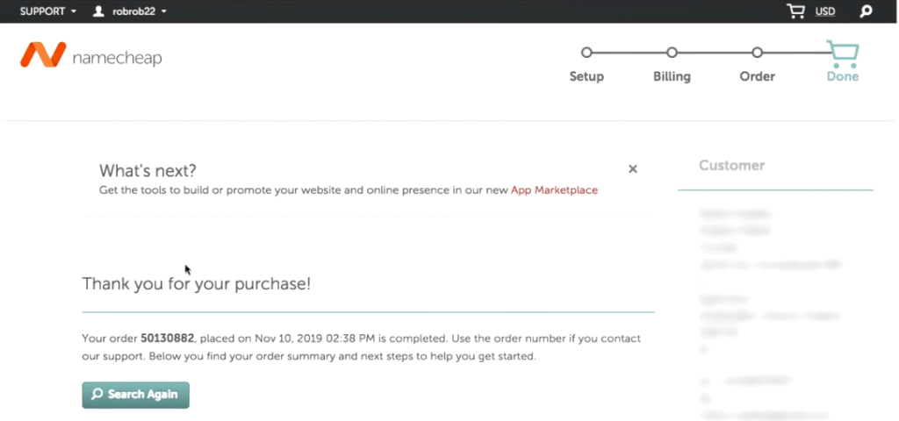
Task: Click the Customer section heading
Action: click(x=731, y=166)
